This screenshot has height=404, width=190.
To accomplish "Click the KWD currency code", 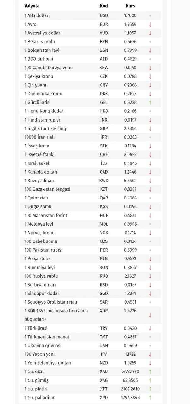I will click(x=104, y=181).
